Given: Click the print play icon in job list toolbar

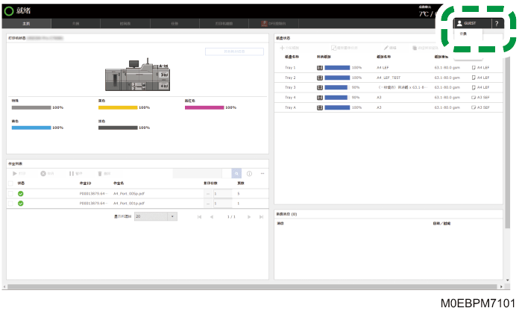Looking at the screenshot, I should click(x=15, y=174).
